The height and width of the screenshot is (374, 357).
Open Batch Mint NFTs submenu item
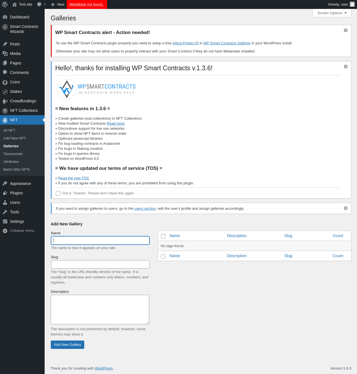[x=16, y=169]
